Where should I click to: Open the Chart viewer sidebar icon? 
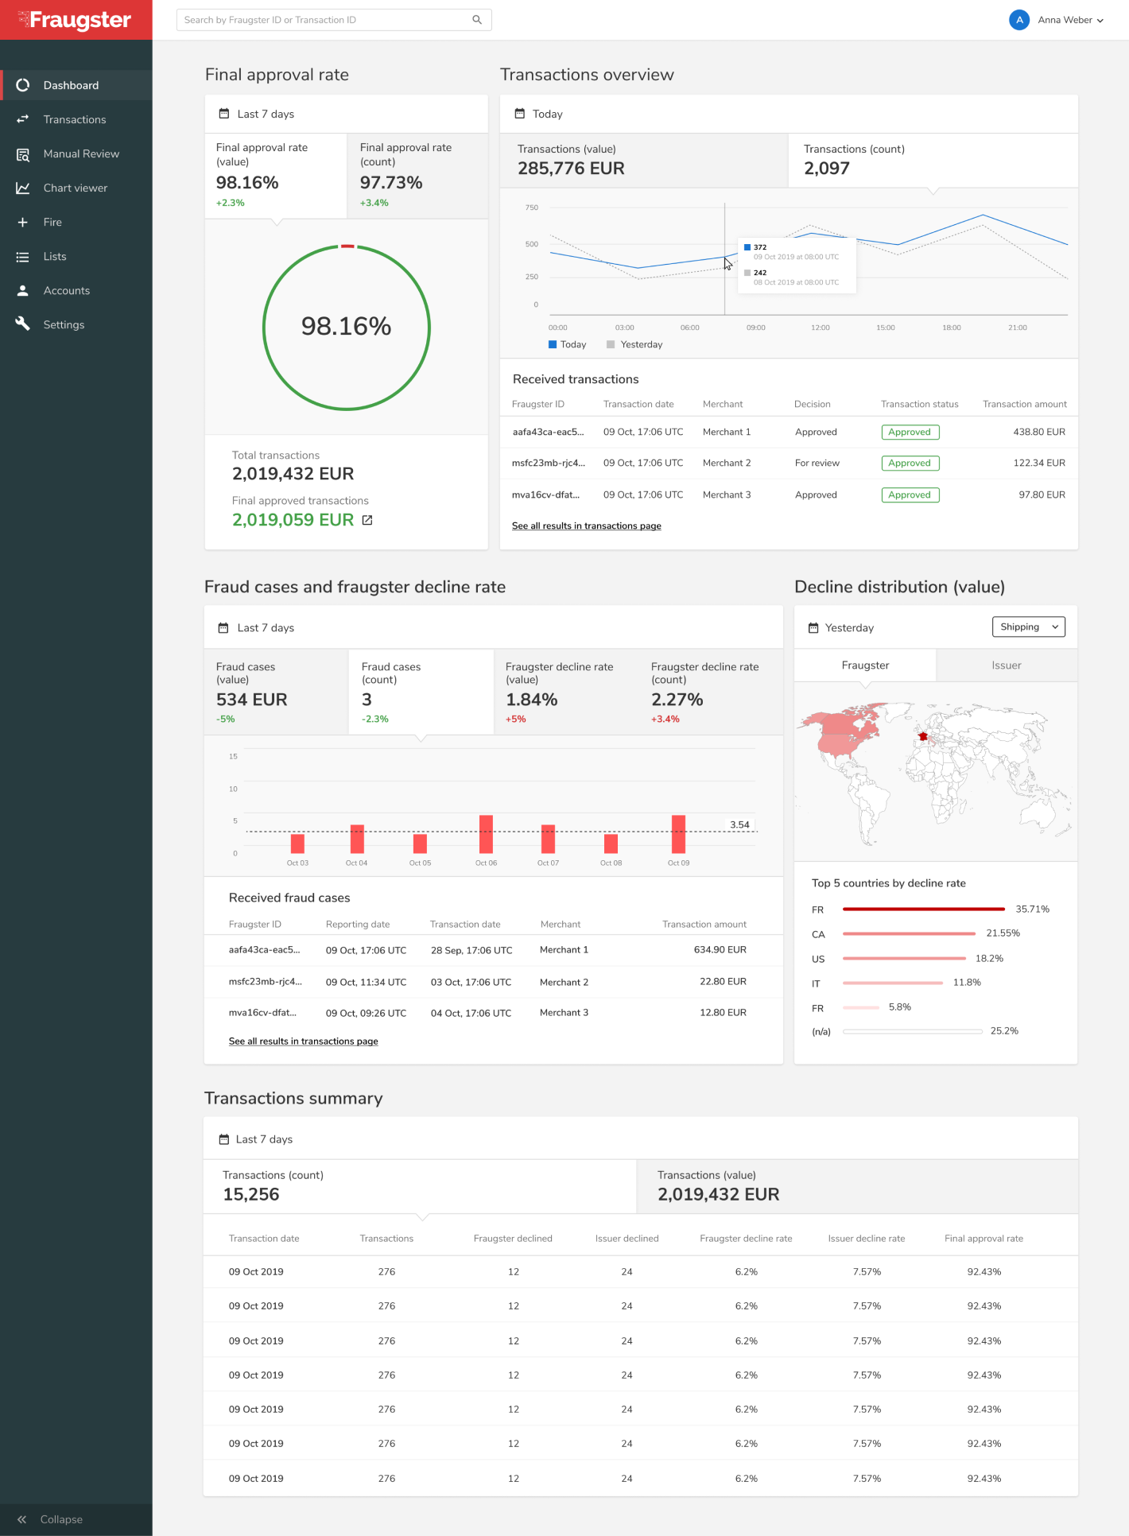click(23, 188)
